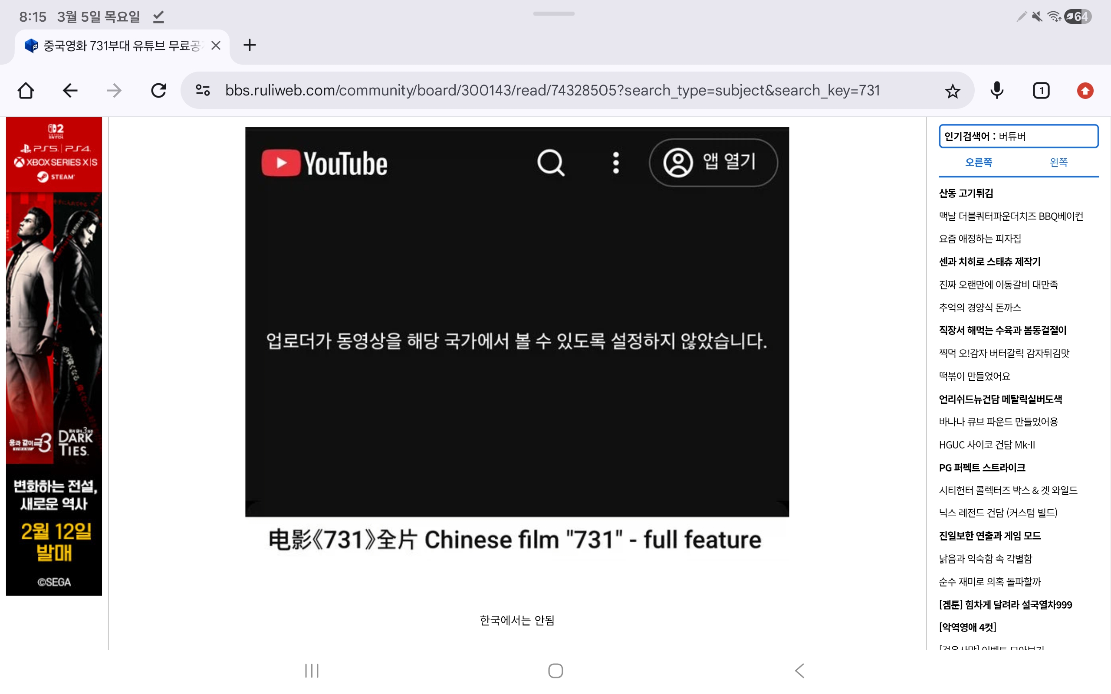Go back with the browser back arrow
This screenshot has height=694, width=1111.
70,90
